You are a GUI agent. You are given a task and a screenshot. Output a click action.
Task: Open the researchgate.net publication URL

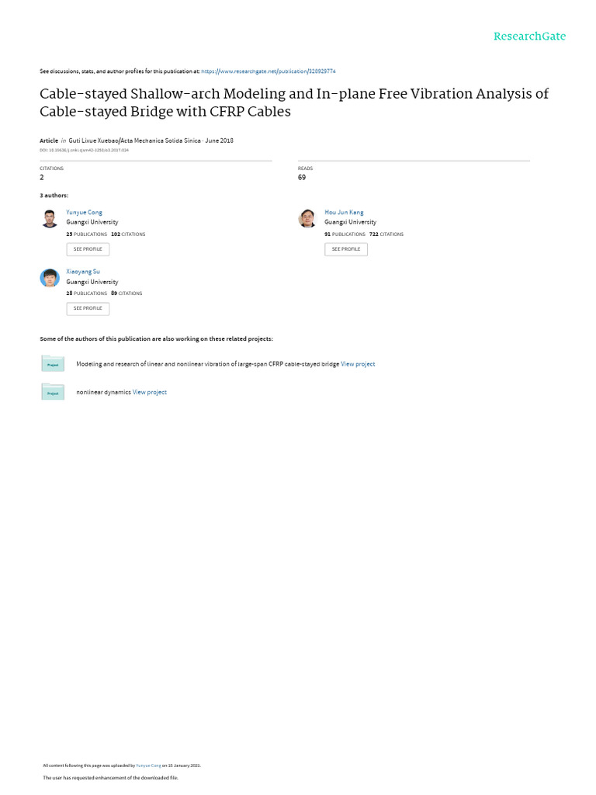[269, 71]
